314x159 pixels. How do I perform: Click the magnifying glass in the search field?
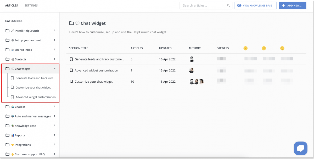[x=228, y=5]
